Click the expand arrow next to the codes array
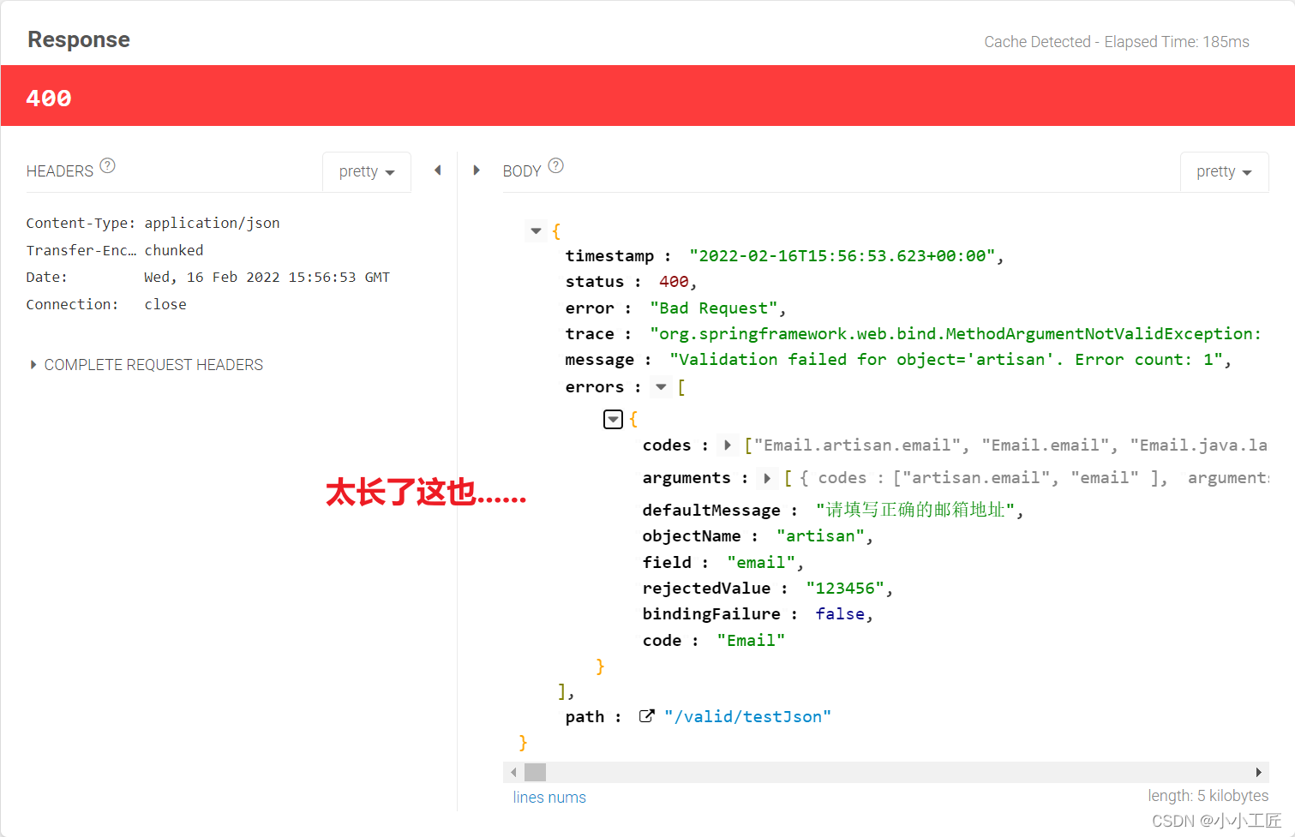 pos(728,445)
